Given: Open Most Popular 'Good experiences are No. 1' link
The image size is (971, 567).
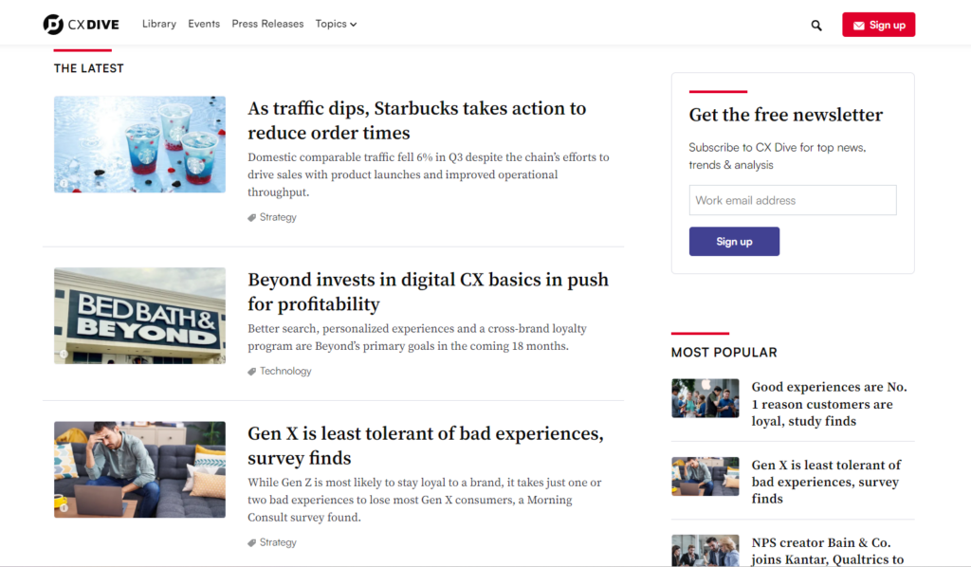Looking at the screenshot, I should [829, 404].
